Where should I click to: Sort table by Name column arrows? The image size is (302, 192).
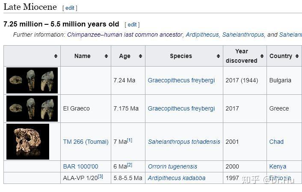click(106, 56)
